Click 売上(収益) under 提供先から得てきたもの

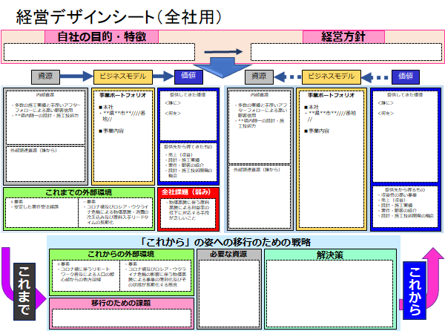(x=180, y=155)
